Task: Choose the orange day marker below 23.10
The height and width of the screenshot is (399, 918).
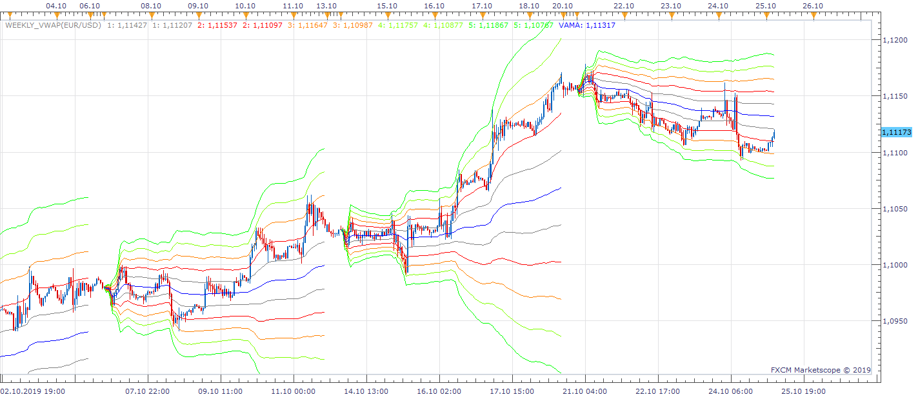Action: pos(671,14)
